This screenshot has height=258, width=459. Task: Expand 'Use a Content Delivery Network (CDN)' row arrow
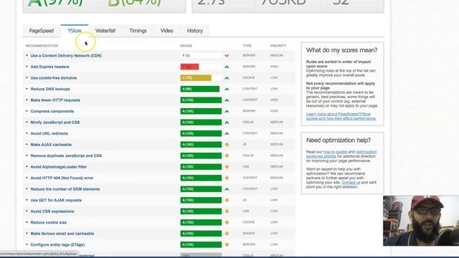(27, 56)
